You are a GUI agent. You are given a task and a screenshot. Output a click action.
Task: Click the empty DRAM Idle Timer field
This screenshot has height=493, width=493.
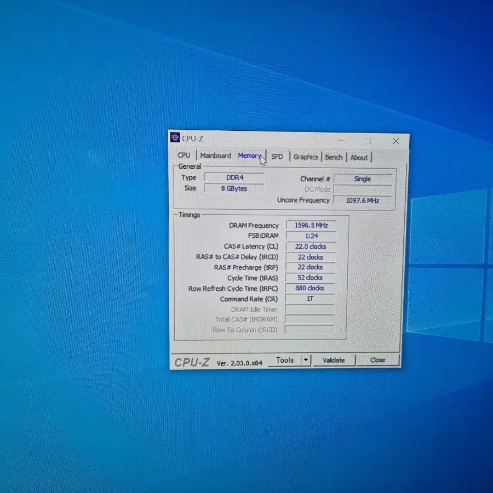pos(309,309)
